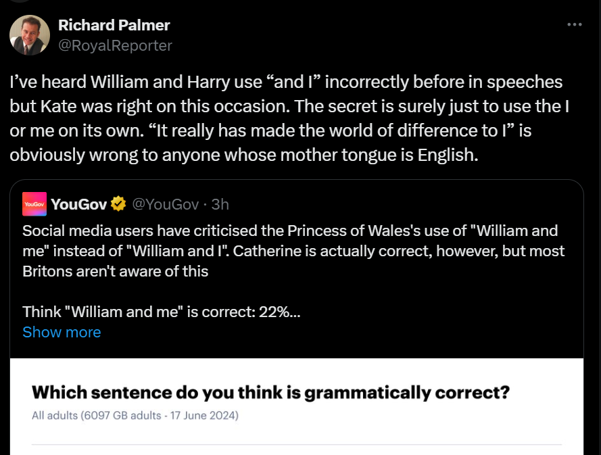The image size is (601, 455).
Task: Open Richard Palmer's display name link
Action: point(114,25)
